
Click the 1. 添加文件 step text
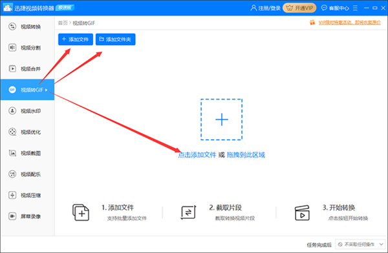click(118, 208)
